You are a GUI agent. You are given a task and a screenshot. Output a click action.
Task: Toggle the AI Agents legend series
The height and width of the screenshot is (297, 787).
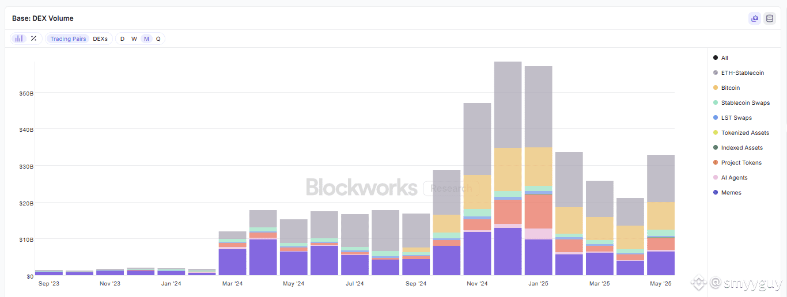(731, 177)
